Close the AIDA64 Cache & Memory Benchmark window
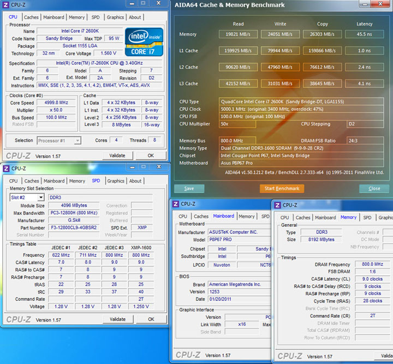Viewport: 393px width, 364px height. [380, 4]
